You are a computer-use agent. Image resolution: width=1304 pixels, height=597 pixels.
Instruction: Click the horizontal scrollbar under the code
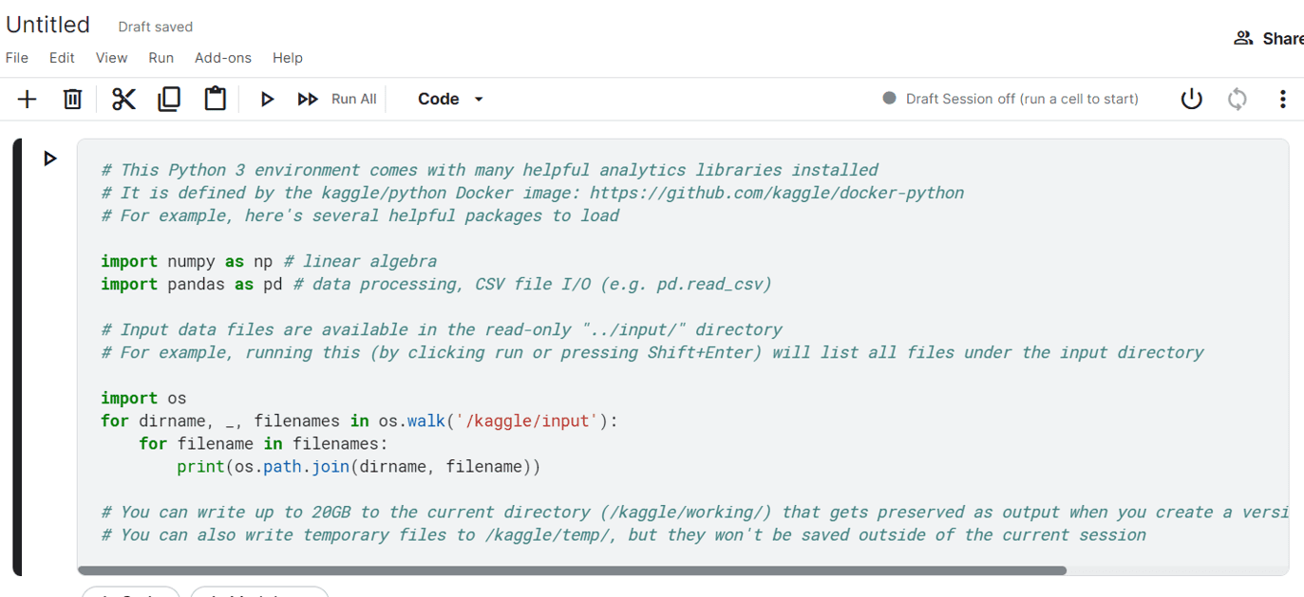pyautogui.click(x=572, y=570)
